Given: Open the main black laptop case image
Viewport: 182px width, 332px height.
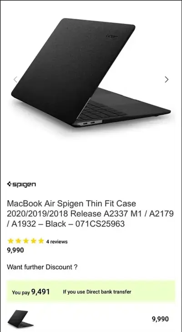Looking at the screenshot, I should [x=91, y=73].
